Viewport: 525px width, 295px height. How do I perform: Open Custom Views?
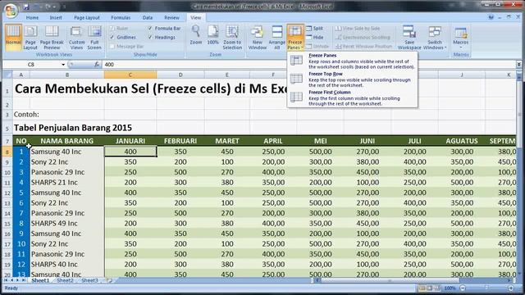click(76, 37)
